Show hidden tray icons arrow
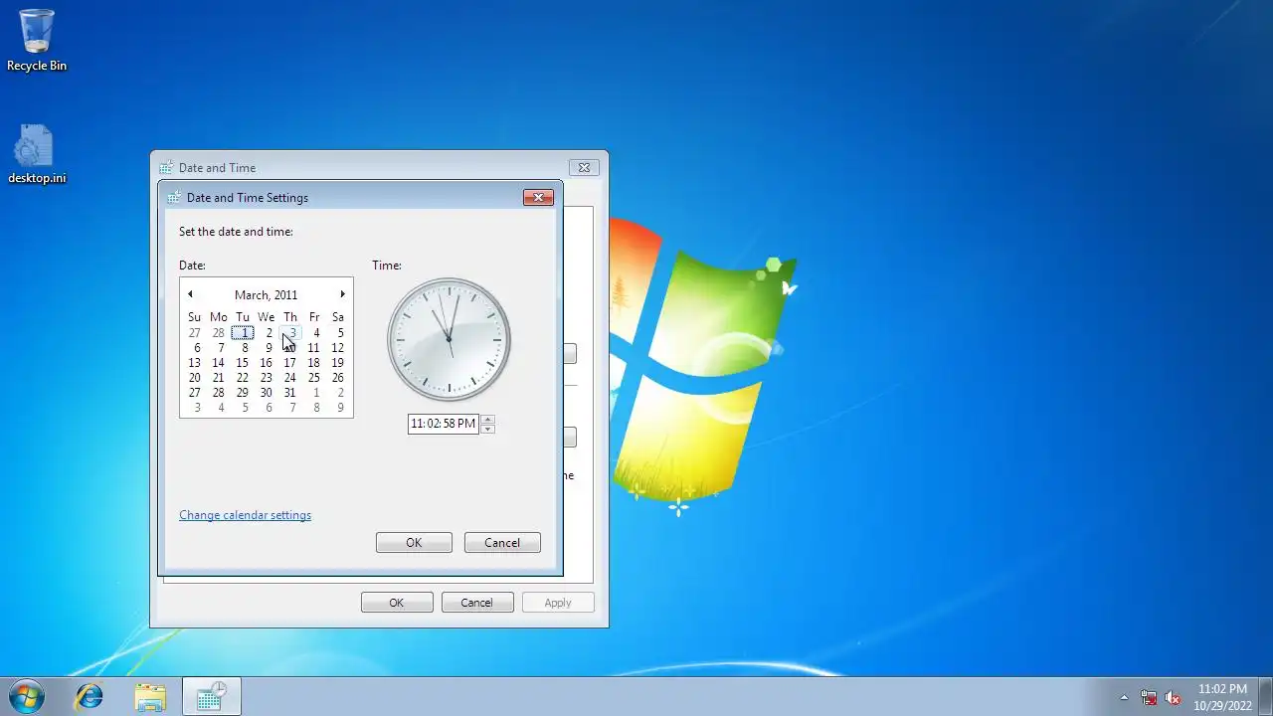Viewport: 1273px width, 716px height. pos(1124,697)
